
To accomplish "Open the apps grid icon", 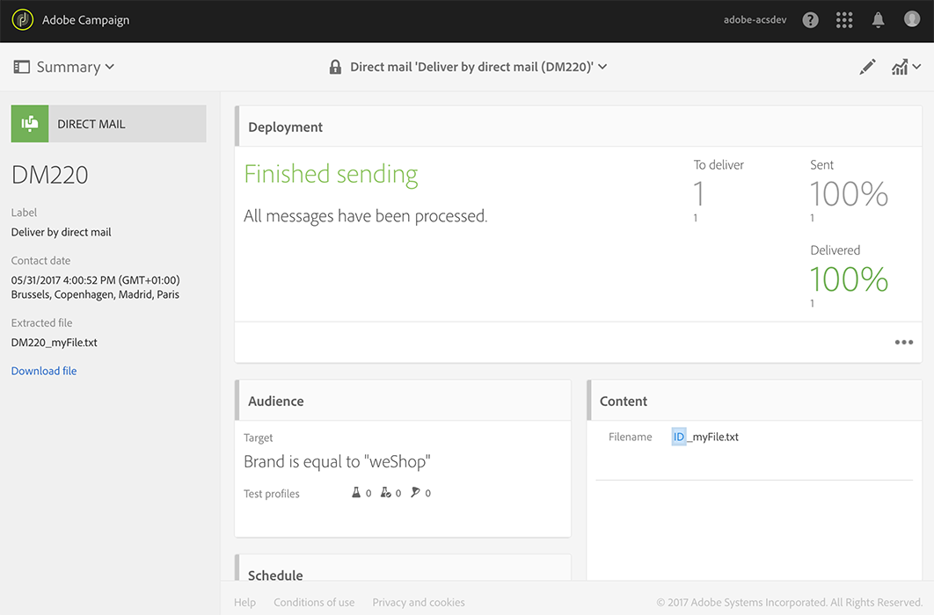I will [844, 20].
